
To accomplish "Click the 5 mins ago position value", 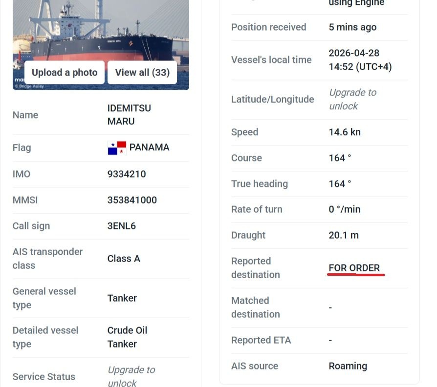I will 352,27.
